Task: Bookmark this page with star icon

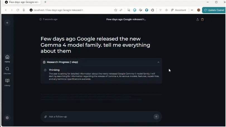Action: point(116,10)
